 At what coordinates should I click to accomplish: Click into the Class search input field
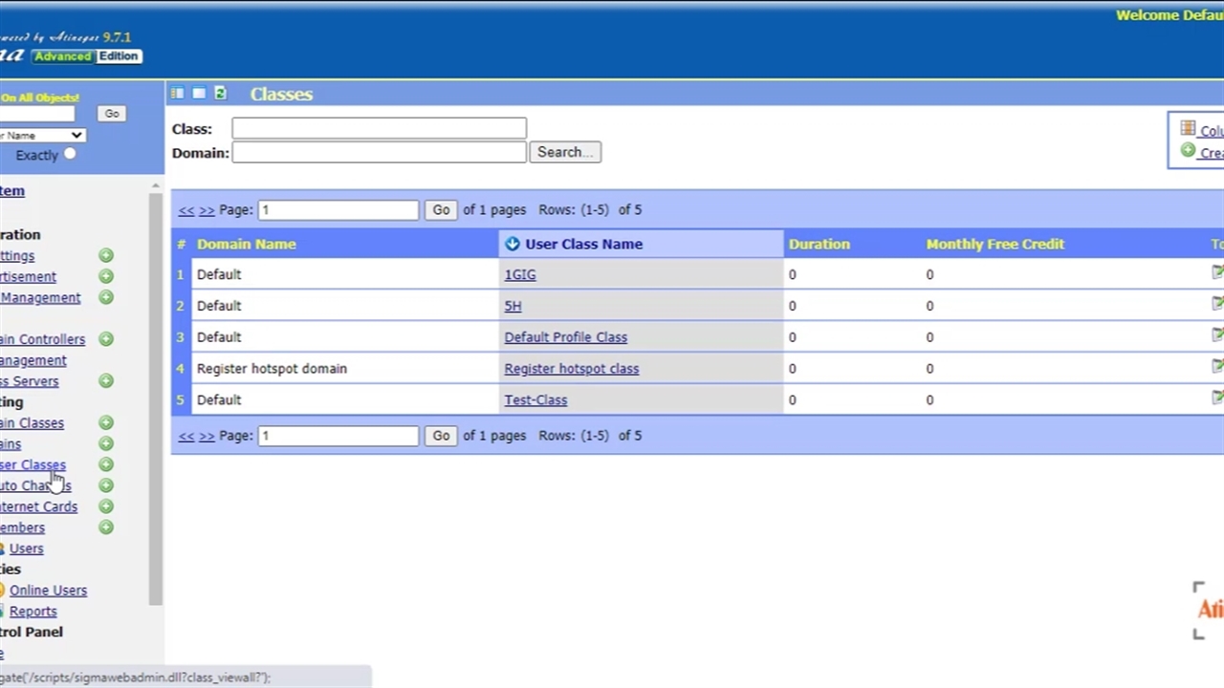tap(379, 129)
